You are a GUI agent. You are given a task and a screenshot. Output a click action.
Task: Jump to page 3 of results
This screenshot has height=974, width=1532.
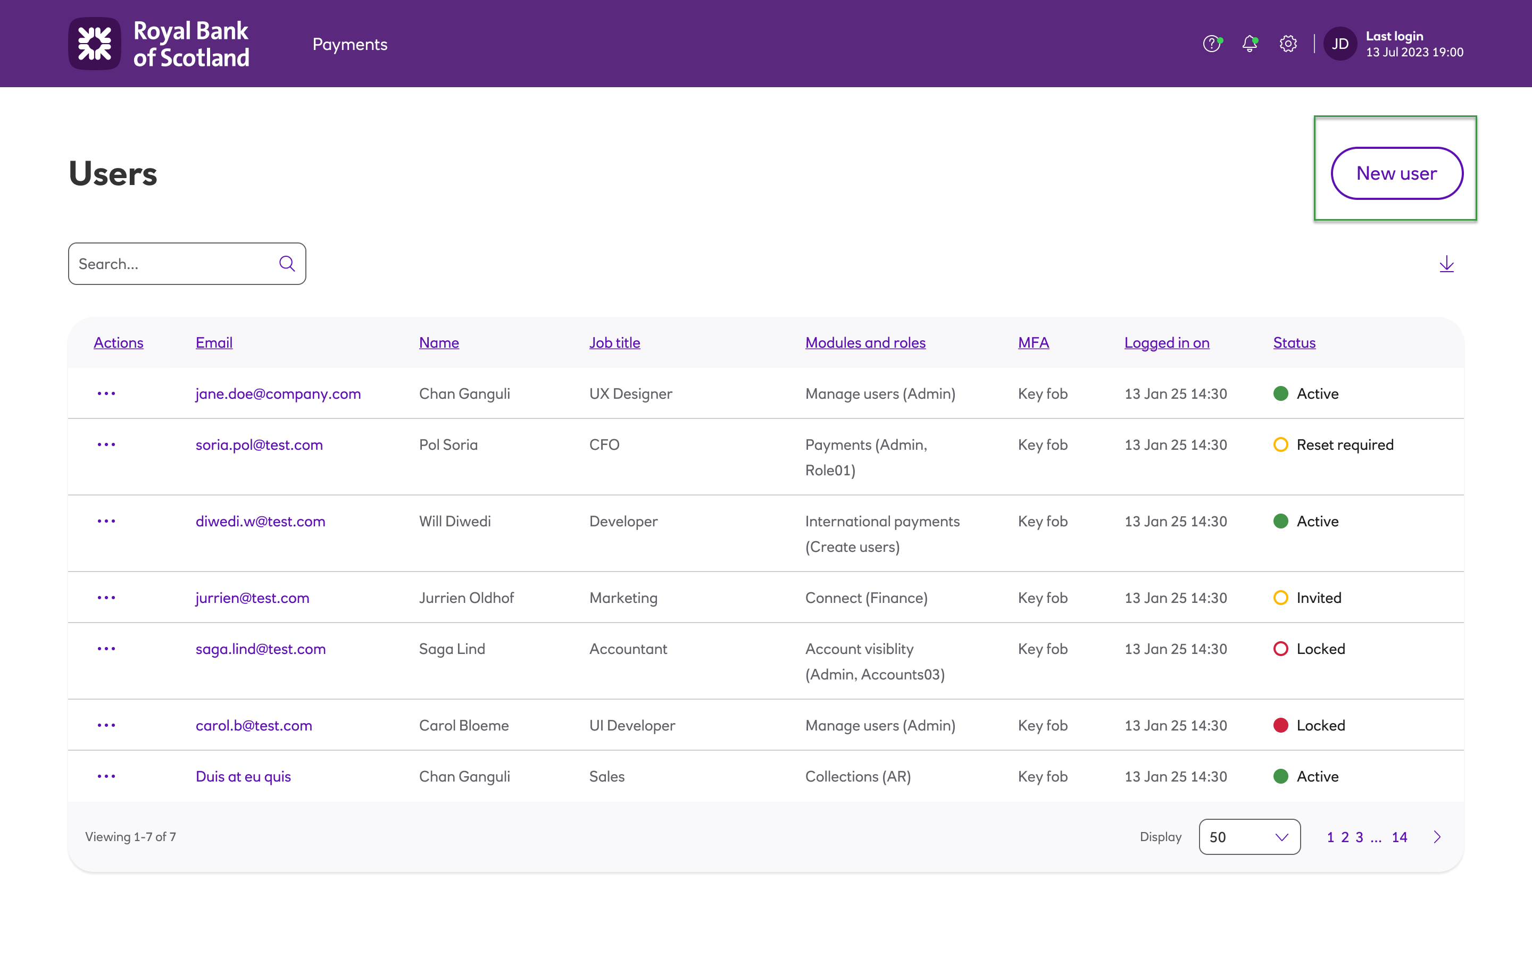pyautogui.click(x=1359, y=837)
